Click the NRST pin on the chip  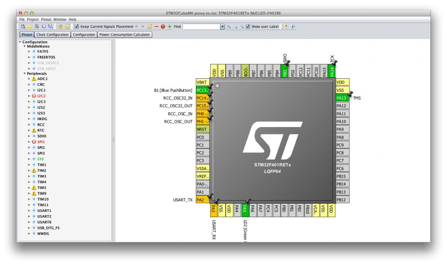click(203, 129)
